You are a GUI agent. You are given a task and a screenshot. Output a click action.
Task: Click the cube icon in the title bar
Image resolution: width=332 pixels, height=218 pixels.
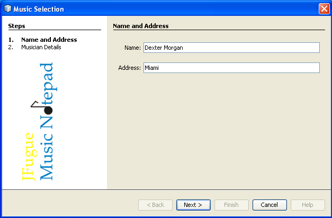coord(7,9)
